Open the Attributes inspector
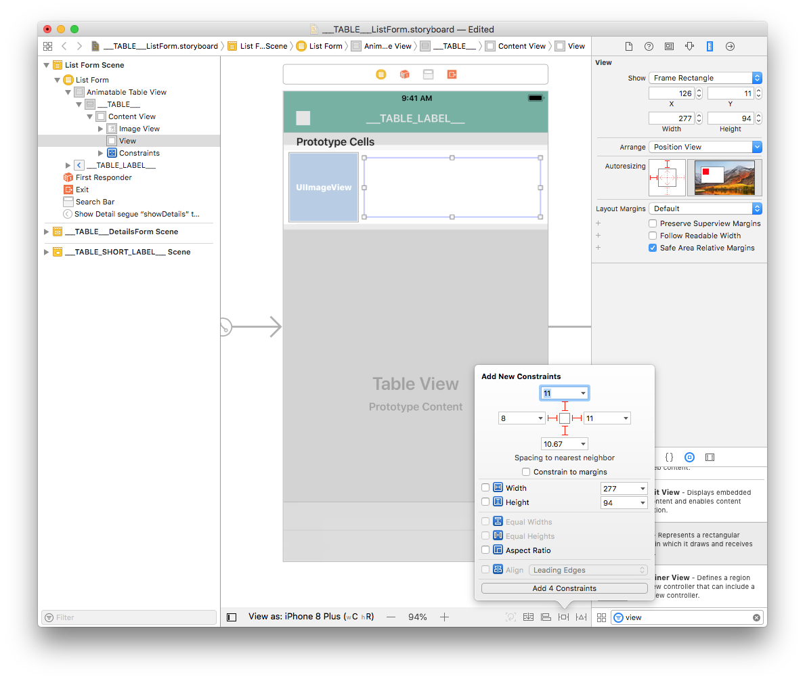 tap(689, 46)
